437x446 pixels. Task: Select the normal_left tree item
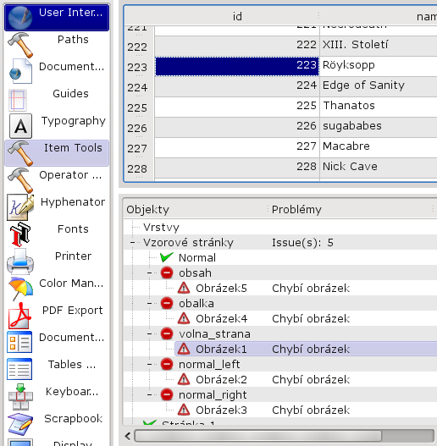pos(209,365)
